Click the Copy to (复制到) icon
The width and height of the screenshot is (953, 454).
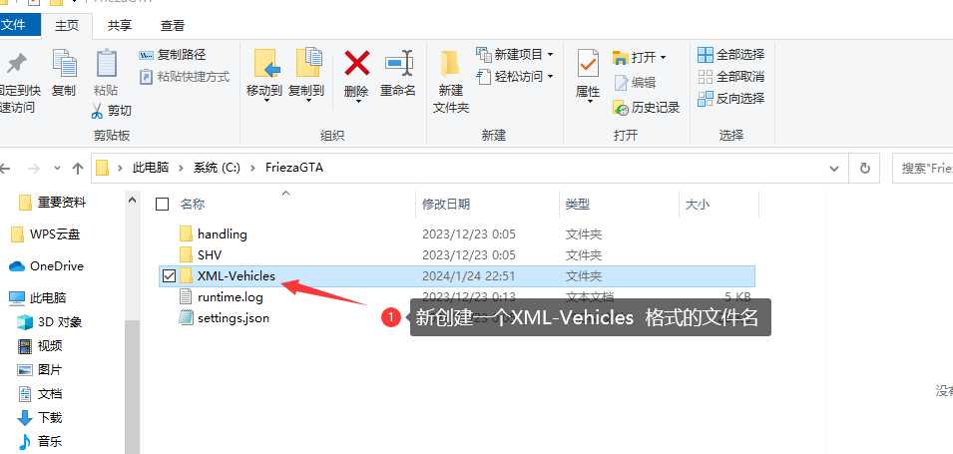[x=307, y=63]
